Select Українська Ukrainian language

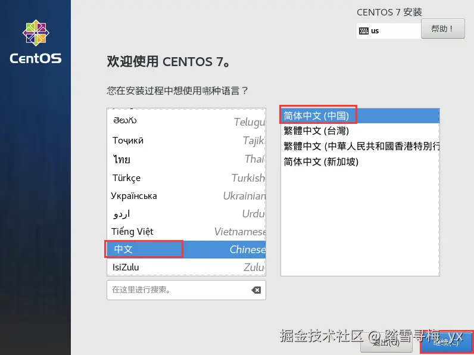[186, 195]
